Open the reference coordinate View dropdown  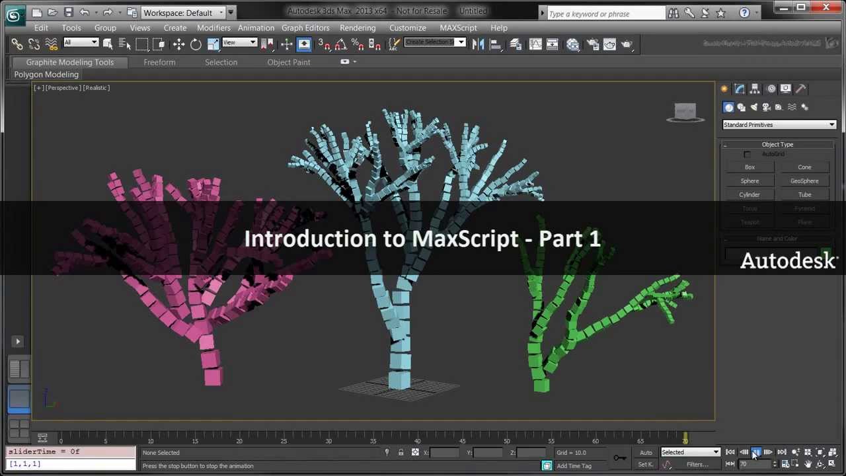(239, 42)
